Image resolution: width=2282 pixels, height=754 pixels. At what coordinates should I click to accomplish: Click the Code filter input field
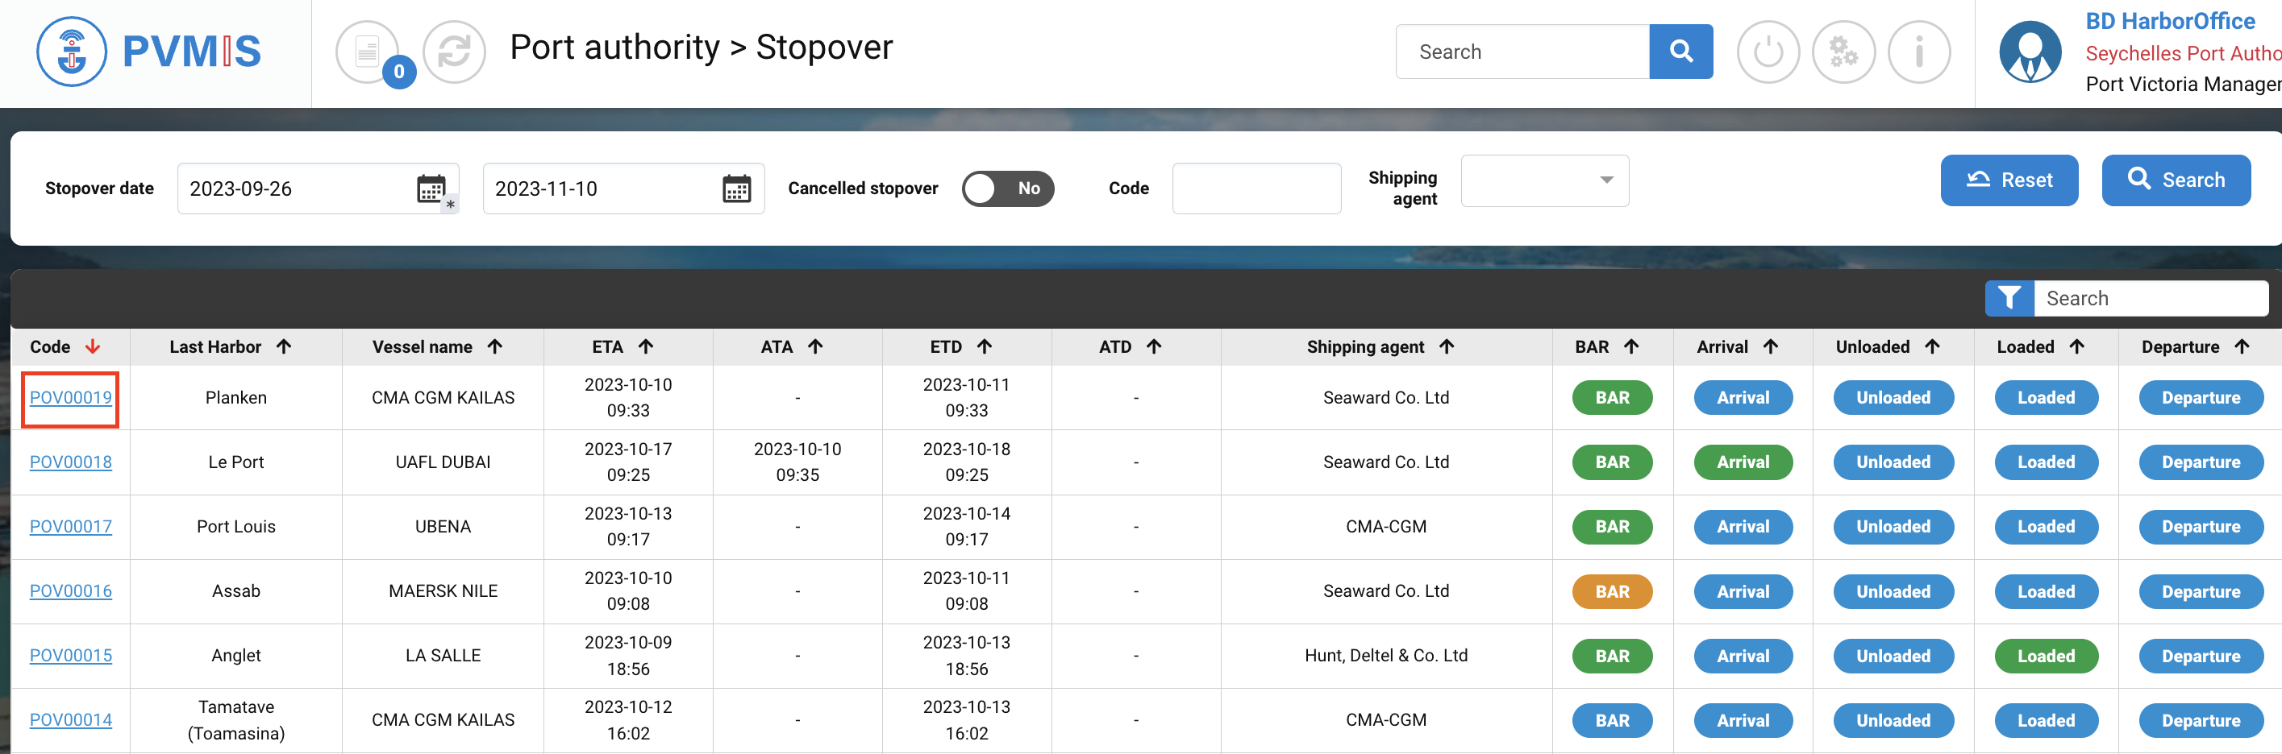click(1256, 188)
